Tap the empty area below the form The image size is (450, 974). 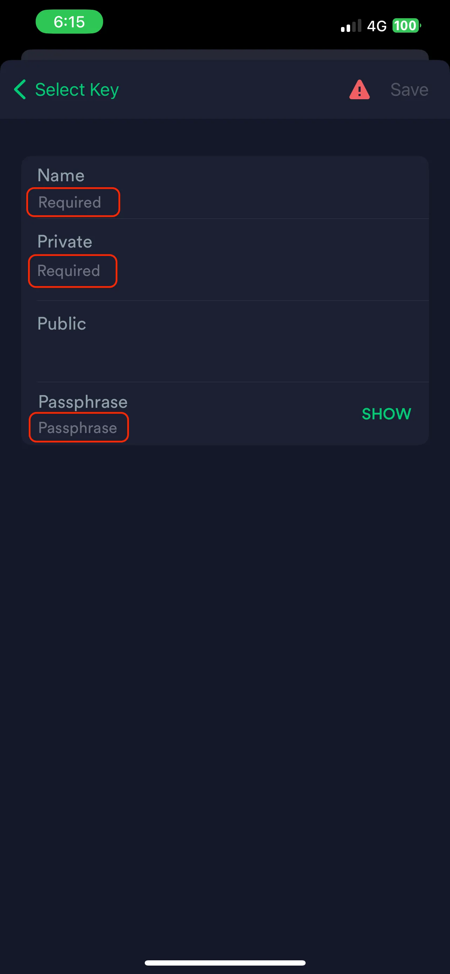click(225, 681)
